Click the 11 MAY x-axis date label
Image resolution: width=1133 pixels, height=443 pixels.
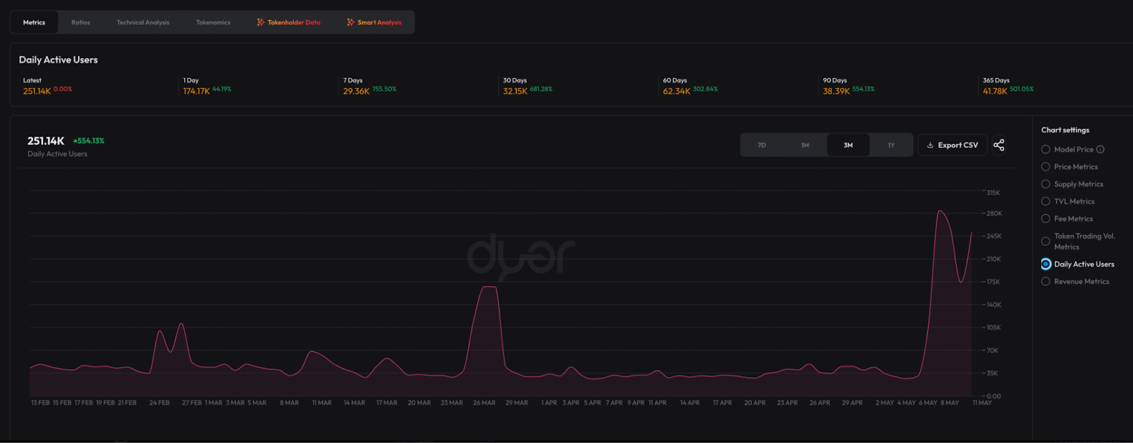coord(982,403)
